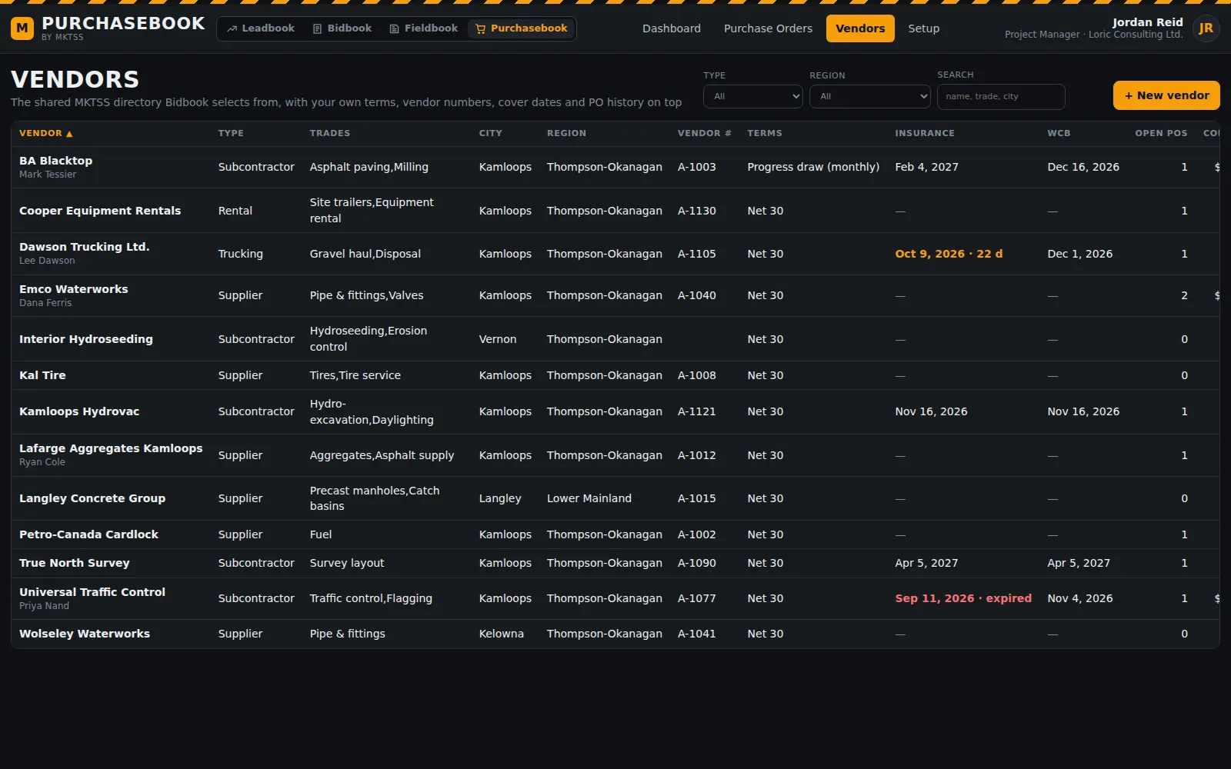Expand the Type filter dropdown
The image size is (1231, 769).
[x=752, y=96]
